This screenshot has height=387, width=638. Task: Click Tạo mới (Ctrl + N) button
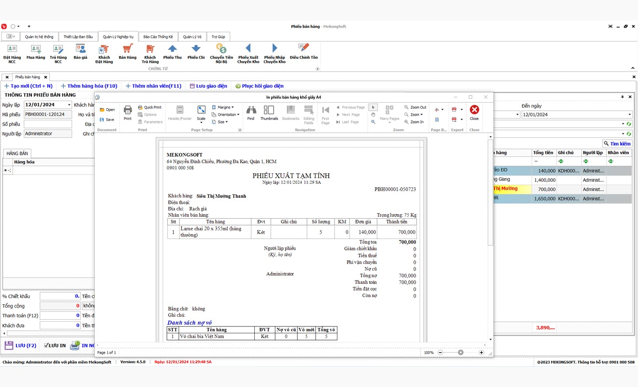coord(28,86)
